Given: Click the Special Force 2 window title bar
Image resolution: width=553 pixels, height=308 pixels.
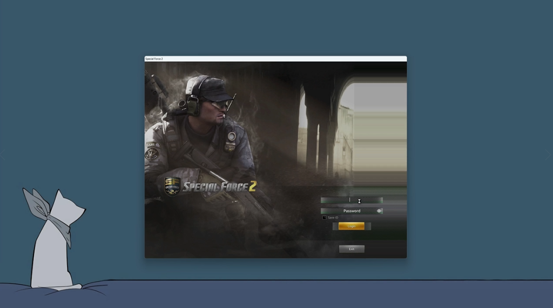Looking at the screenshot, I should [275, 58].
